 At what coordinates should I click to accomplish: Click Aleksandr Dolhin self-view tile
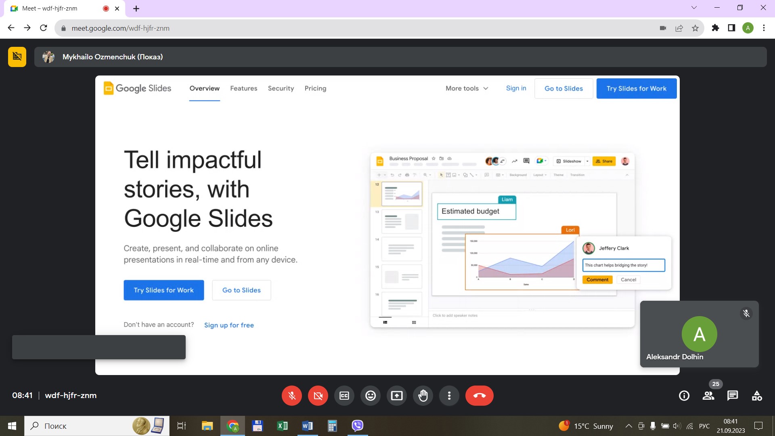click(x=699, y=334)
